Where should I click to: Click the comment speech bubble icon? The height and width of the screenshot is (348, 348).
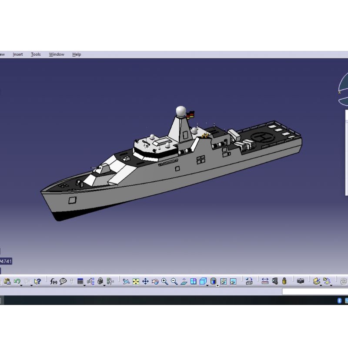click(63, 281)
